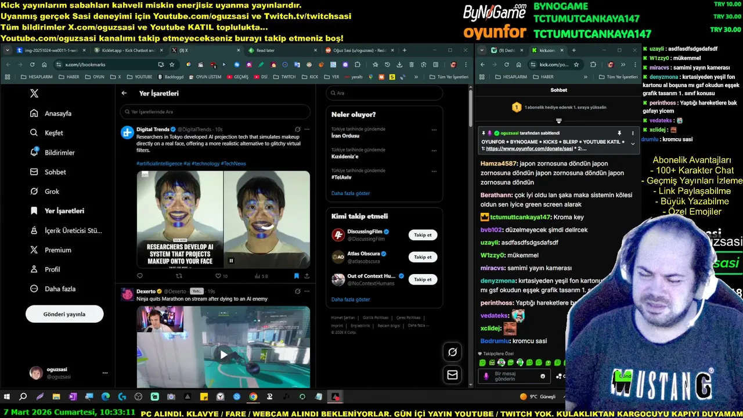Unpin the pinned Kick chat message

coord(619,133)
